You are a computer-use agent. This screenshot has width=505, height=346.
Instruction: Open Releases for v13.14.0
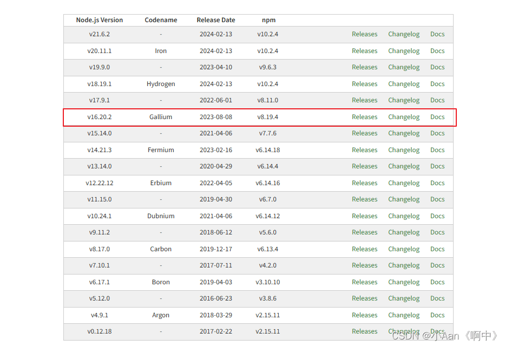pyautogui.click(x=364, y=167)
